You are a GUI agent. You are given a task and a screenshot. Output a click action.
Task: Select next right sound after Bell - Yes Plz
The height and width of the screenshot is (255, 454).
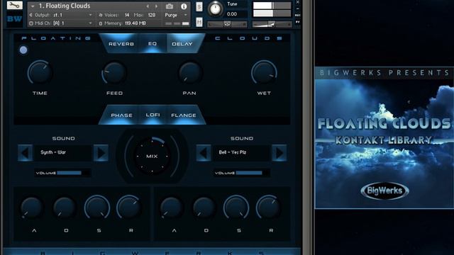point(279,153)
